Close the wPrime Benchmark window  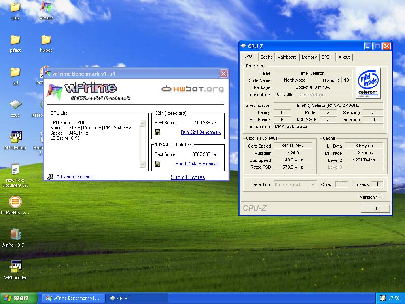tap(223, 74)
